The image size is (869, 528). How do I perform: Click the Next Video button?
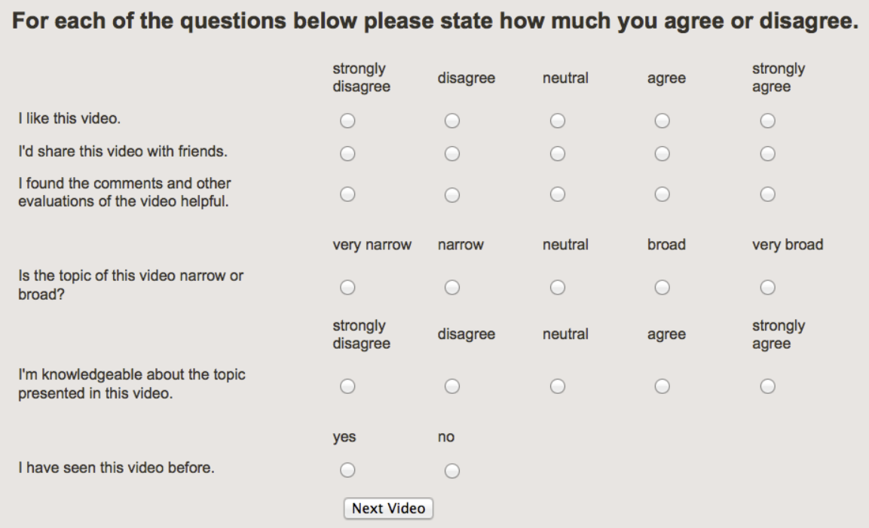(388, 508)
